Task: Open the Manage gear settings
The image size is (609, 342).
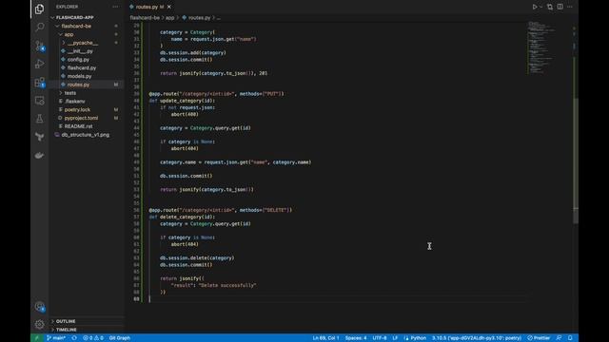Action: click(x=39, y=324)
